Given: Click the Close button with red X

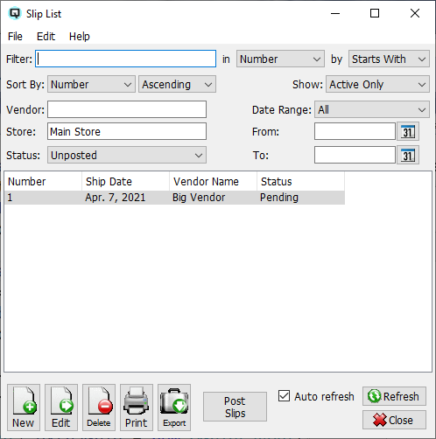Looking at the screenshot, I should (x=394, y=420).
